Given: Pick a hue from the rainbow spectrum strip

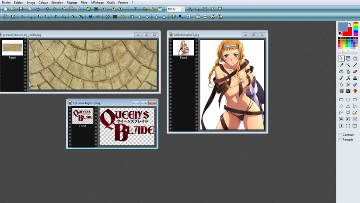Looking at the screenshot, I should (356, 29).
